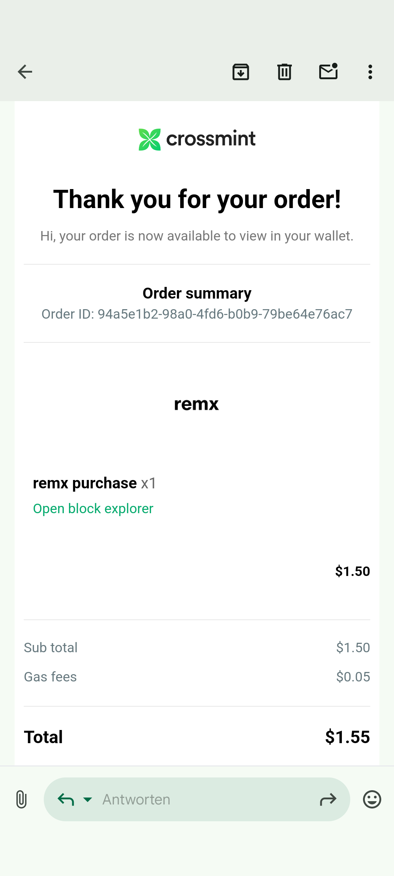Delete this email with trash icon

pos(285,72)
